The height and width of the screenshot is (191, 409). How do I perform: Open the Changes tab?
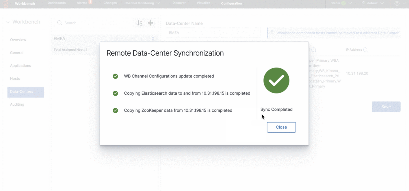110,3
